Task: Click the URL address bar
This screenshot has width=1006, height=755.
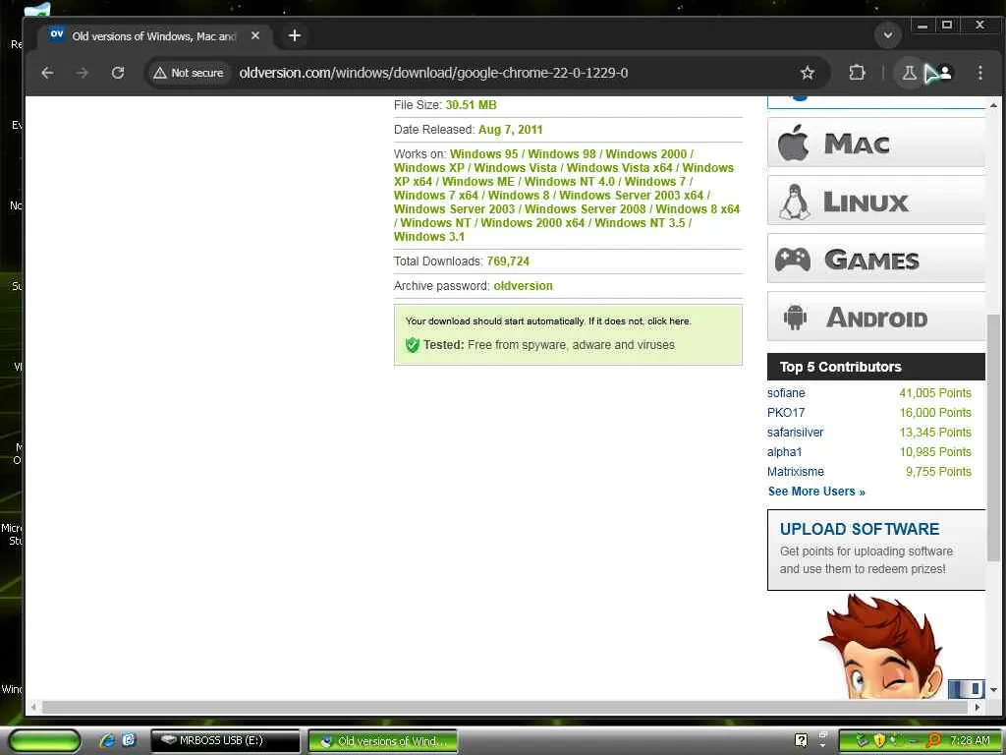Action: (433, 73)
